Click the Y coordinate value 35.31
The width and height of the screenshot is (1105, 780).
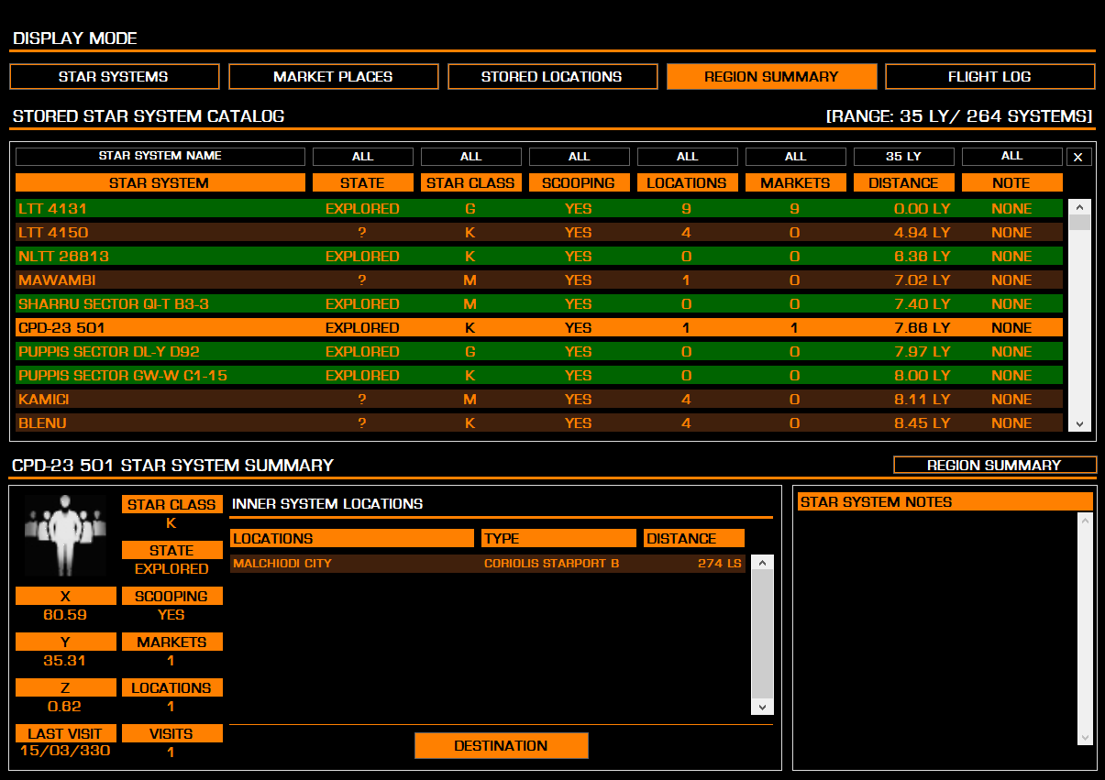click(65, 660)
